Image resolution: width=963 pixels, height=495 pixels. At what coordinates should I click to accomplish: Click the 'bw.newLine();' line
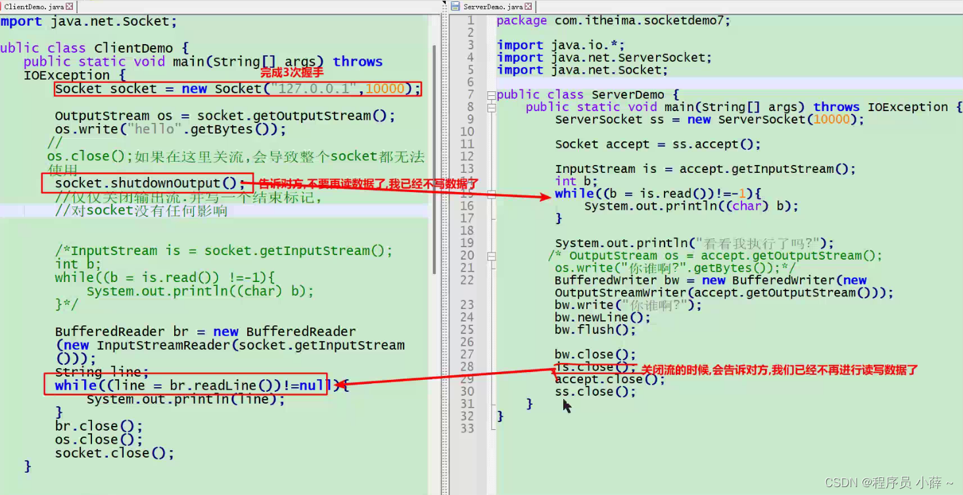(x=603, y=318)
